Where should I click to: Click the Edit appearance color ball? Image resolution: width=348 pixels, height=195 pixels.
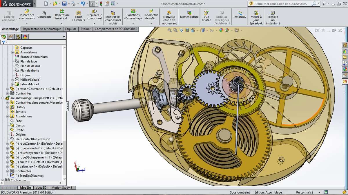pyautogui.click(x=221, y=30)
